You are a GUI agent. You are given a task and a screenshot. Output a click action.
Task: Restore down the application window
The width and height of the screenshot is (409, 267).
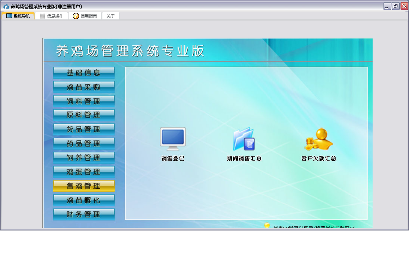[x=396, y=6]
